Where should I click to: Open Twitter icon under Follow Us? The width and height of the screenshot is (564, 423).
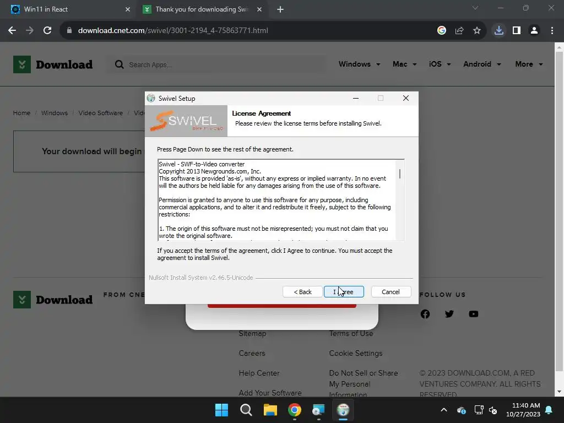(449, 314)
